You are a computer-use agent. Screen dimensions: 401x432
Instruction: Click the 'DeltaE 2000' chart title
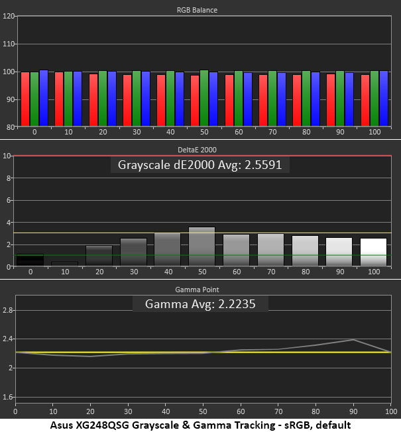[x=197, y=150]
